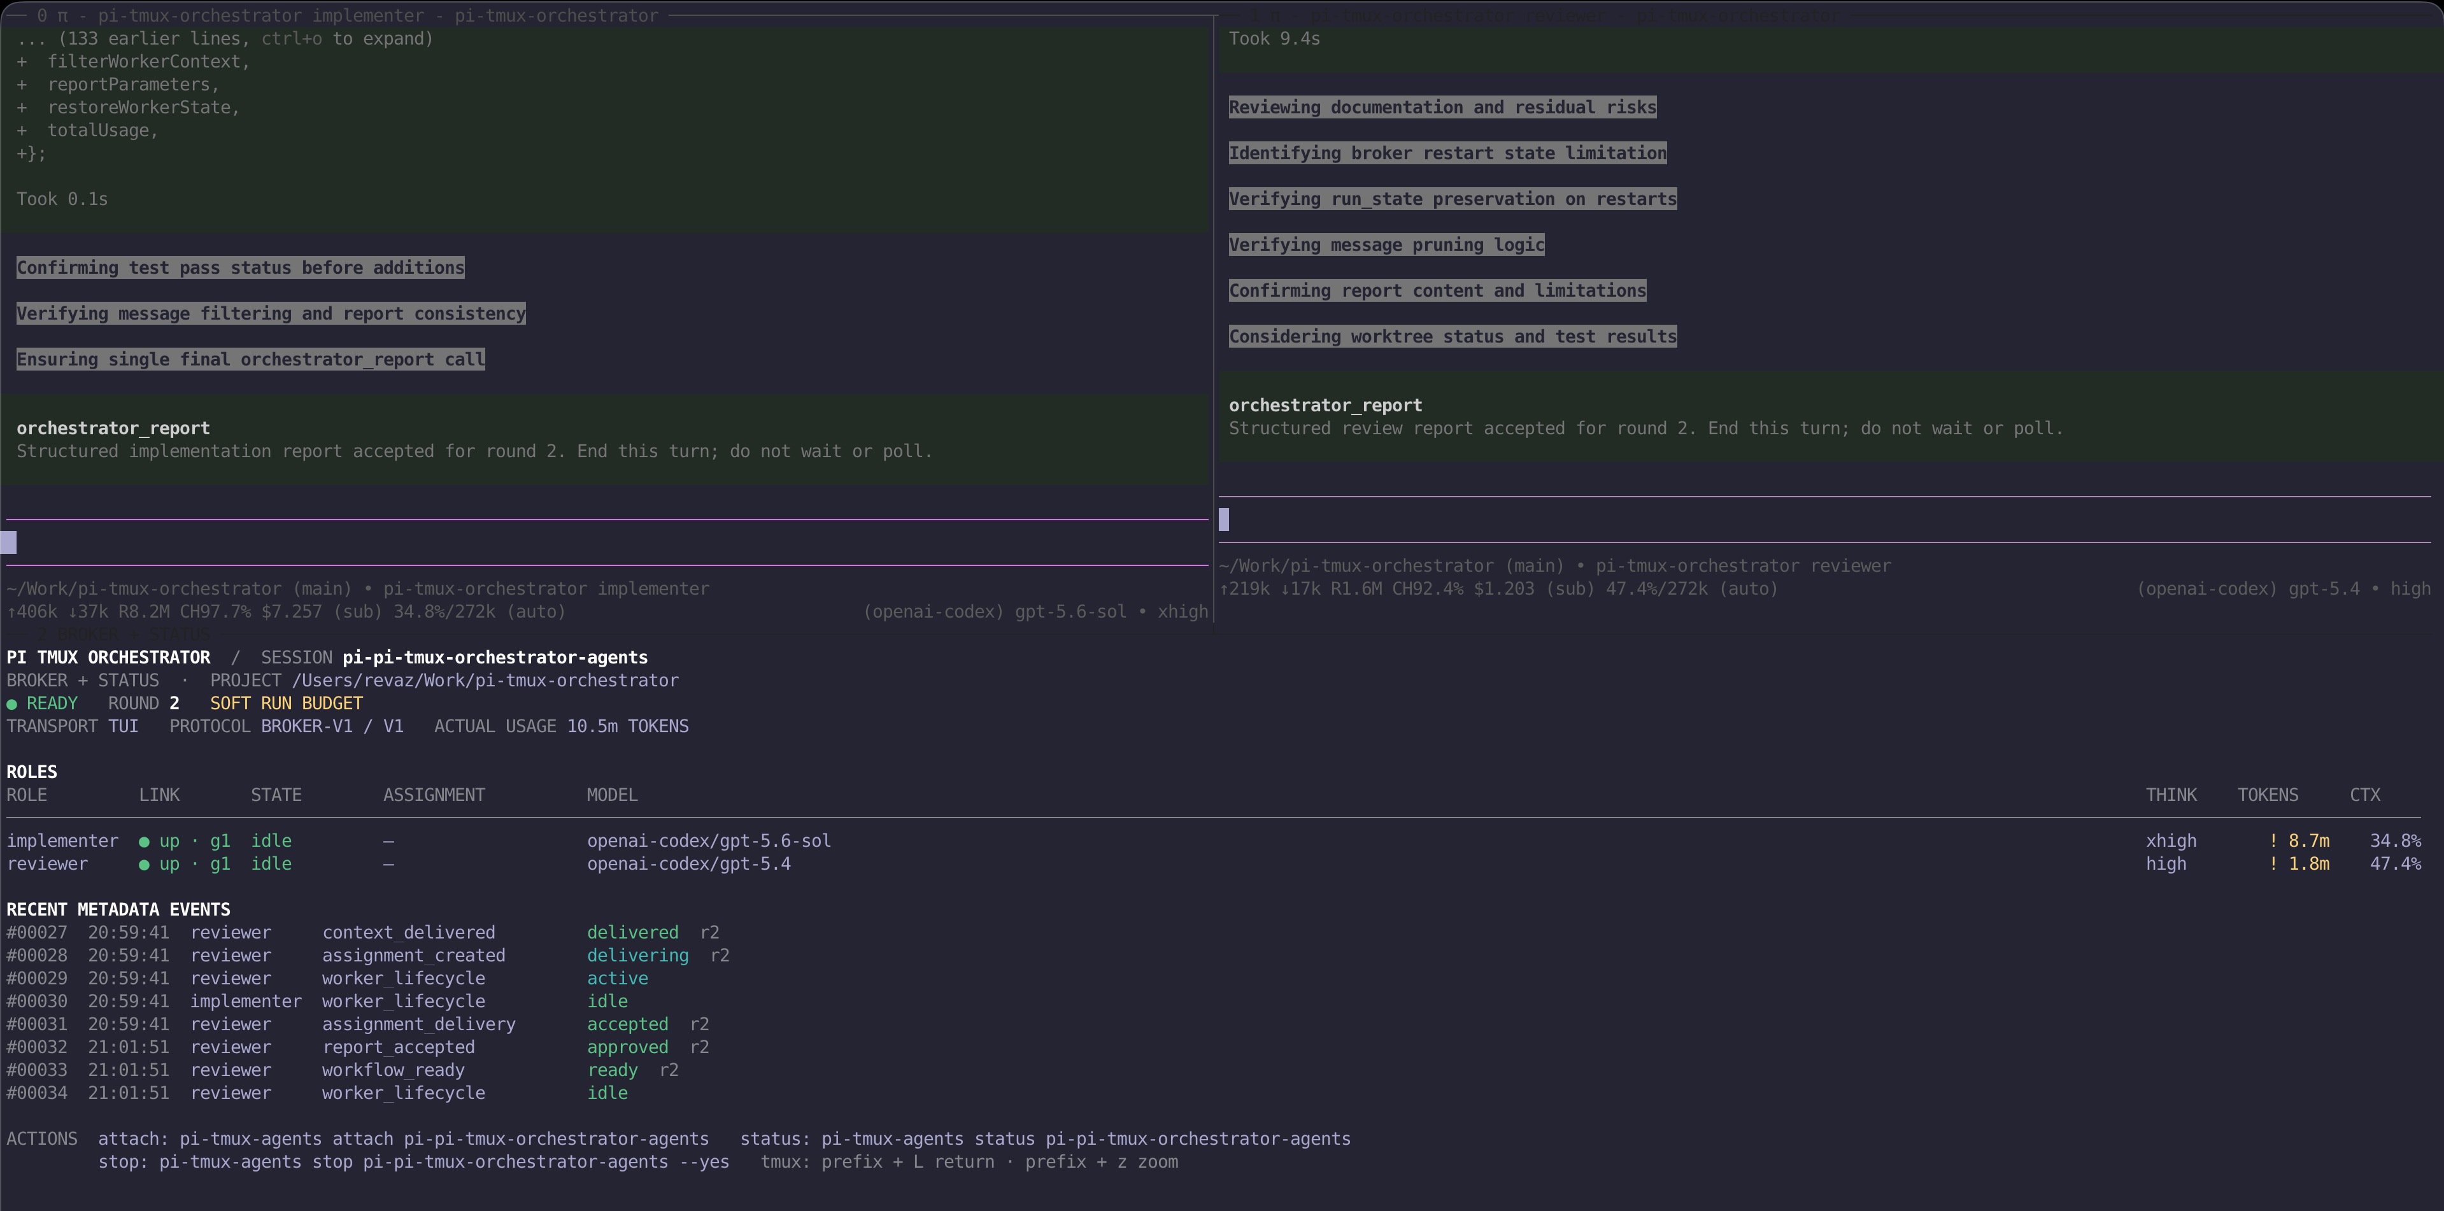Click openai-codex/gpt-5.4 in MODEL column
The height and width of the screenshot is (1211, 2444).
pyautogui.click(x=689, y=864)
